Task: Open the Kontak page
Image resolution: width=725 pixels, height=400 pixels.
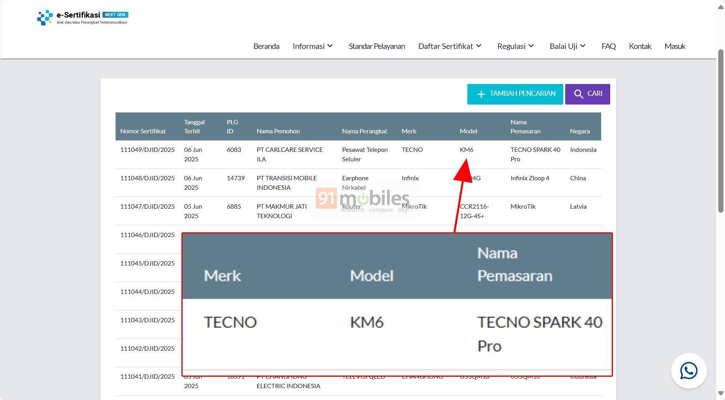Action: coord(640,46)
